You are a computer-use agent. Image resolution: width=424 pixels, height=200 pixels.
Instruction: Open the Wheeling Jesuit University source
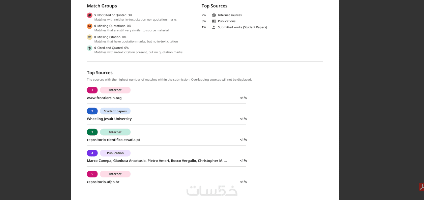[x=109, y=119]
